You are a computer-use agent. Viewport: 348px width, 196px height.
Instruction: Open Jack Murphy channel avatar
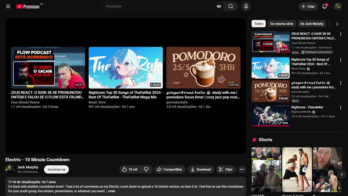point(10,169)
